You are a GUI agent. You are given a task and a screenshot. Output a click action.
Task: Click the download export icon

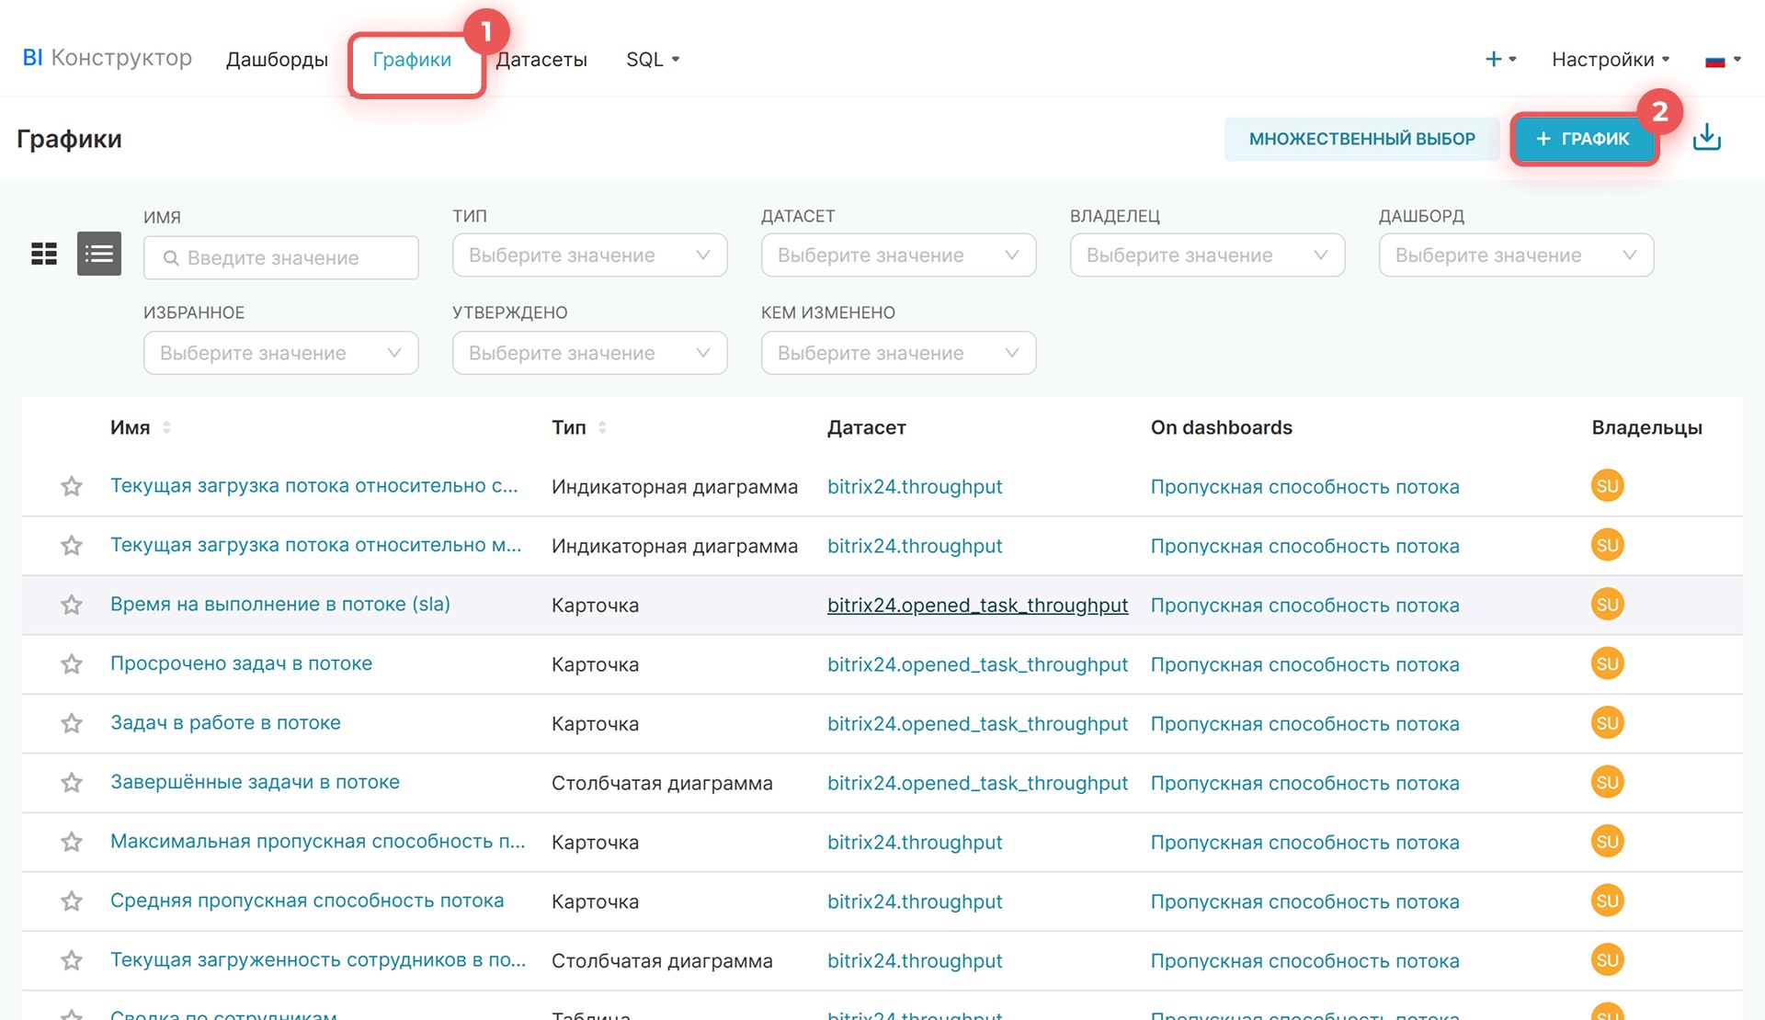pos(1706,138)
